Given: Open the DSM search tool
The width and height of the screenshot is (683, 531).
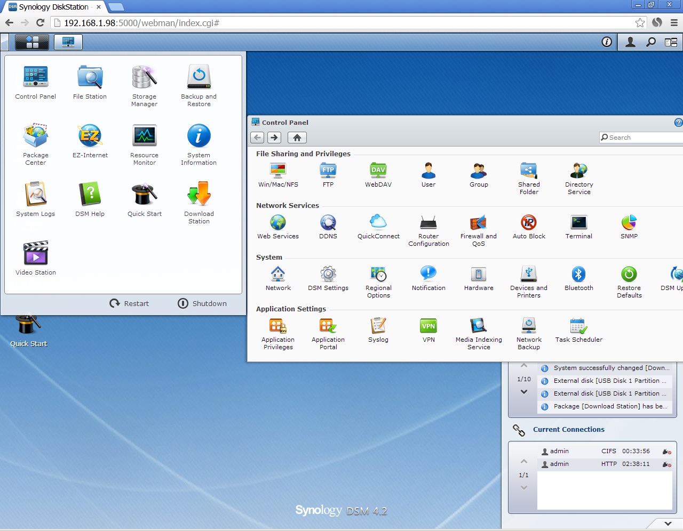Looking at the screenshot, I should point(651,42).
